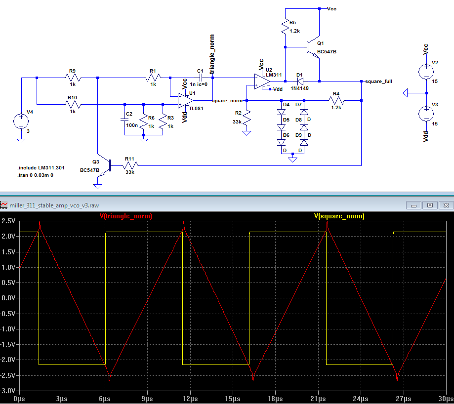Select diode D7 symbol
Viewport: 454px width, 404px height.
pos(304,112)
